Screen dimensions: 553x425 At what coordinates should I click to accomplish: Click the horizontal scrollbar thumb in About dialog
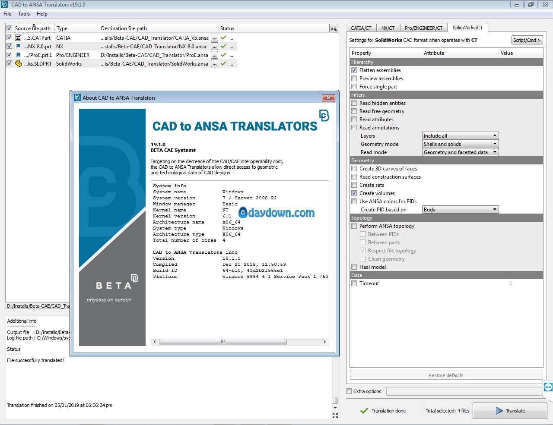click(x=223, y=342)
